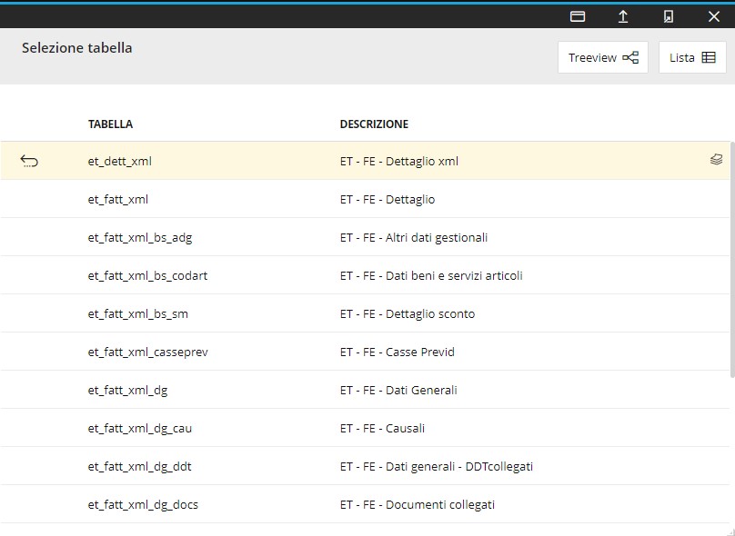Click the upload arrow icon in title bar

623,16
